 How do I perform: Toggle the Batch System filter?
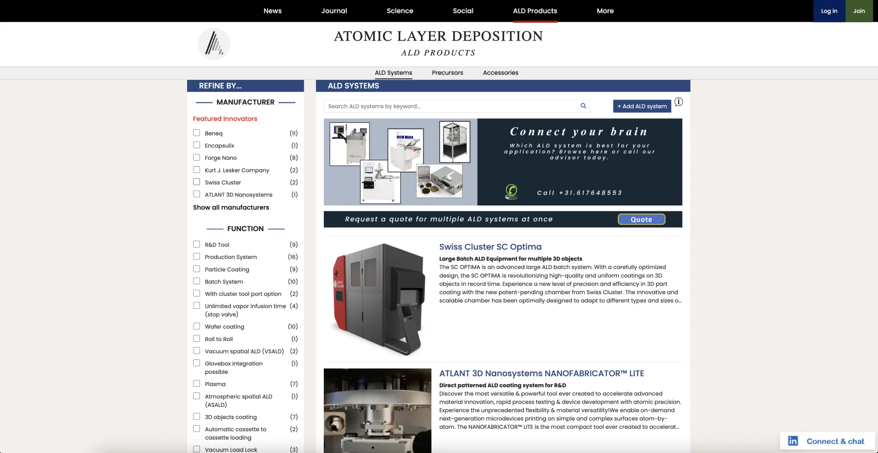[x=196, y=281]
